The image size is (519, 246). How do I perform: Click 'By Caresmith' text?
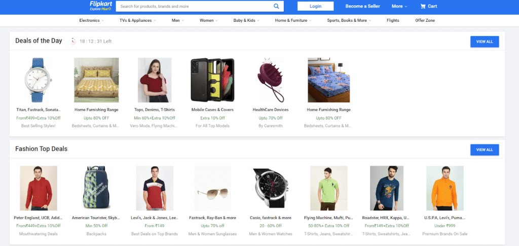(x=271, y=126)
